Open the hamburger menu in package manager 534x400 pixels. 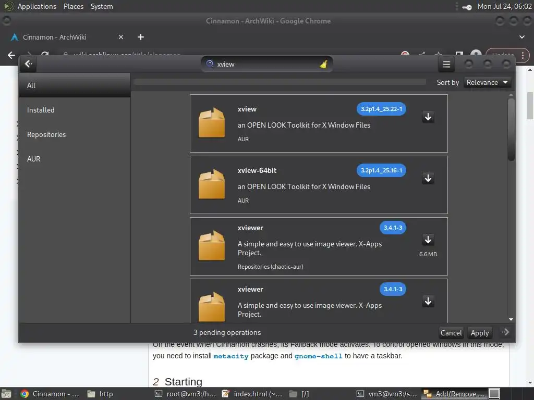(x=446, y=64)
